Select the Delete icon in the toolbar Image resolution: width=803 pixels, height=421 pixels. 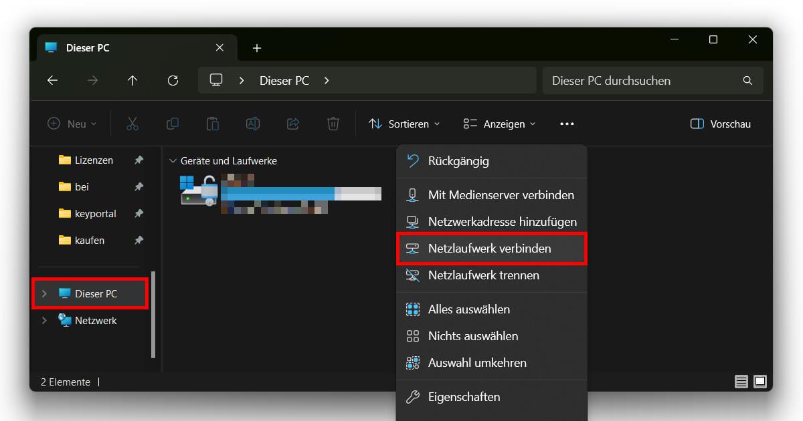pyautogui.click(x=333, y=123)
